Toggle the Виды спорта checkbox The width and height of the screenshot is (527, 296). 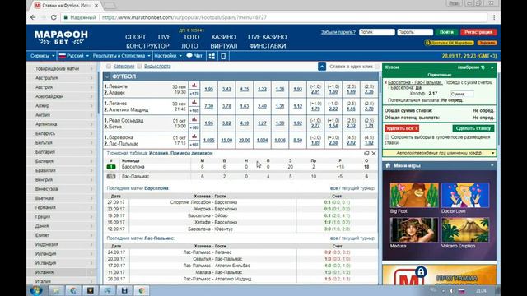pos(139,67)
